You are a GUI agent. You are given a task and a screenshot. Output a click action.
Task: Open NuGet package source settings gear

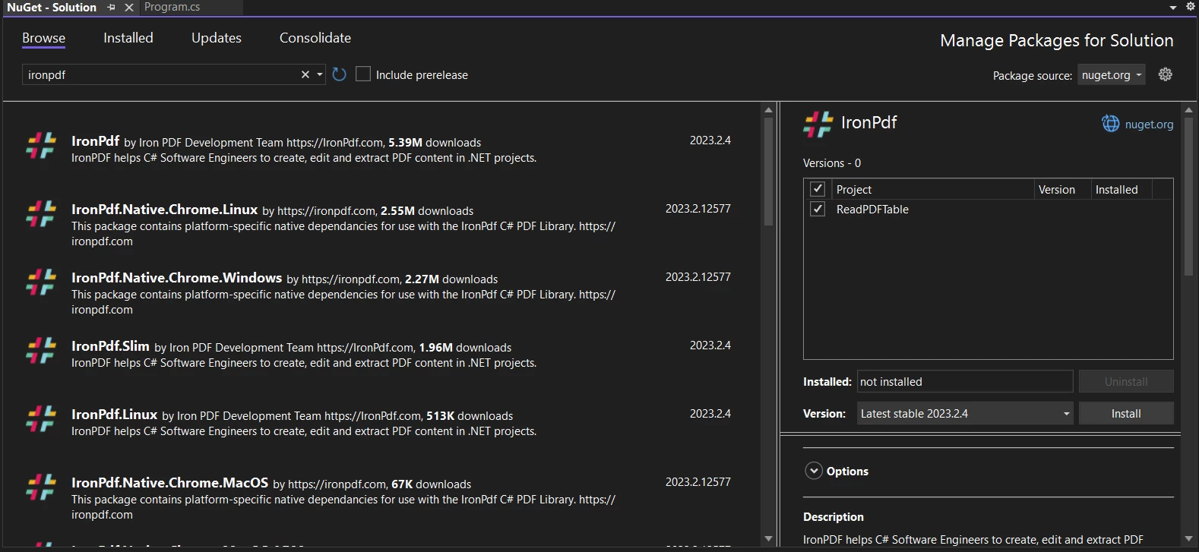1166,74
